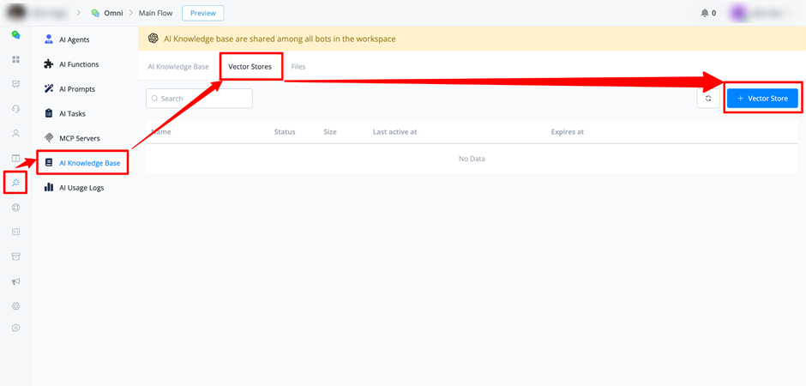Click the Last active at column header
This screenshot has width=806, height=386.
[x=394, y=132]
